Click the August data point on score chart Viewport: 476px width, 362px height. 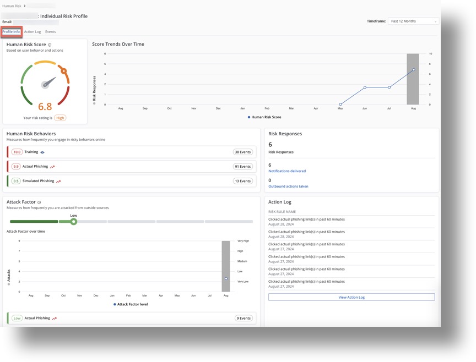pyautogui.click(x=413, y=70)
